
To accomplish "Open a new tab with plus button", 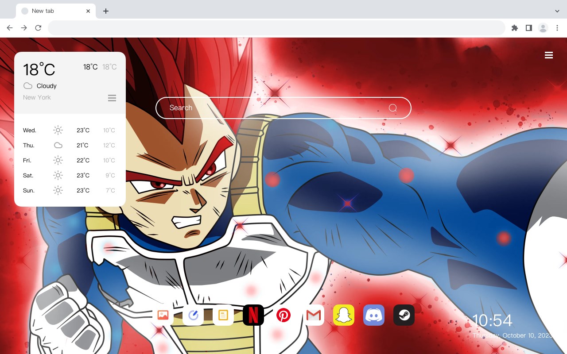I will [105, 11].
